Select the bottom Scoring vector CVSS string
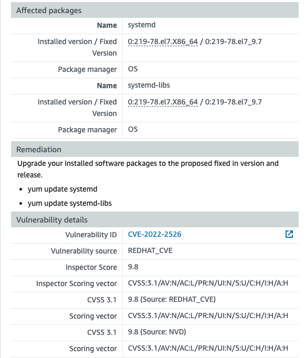306x358 pixels. (208, 348)
